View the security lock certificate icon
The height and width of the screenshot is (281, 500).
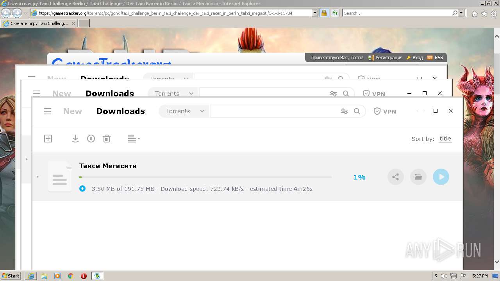click(x=324, y=13)
